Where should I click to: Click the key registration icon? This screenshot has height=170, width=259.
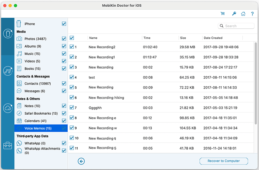tap(234, 14)
